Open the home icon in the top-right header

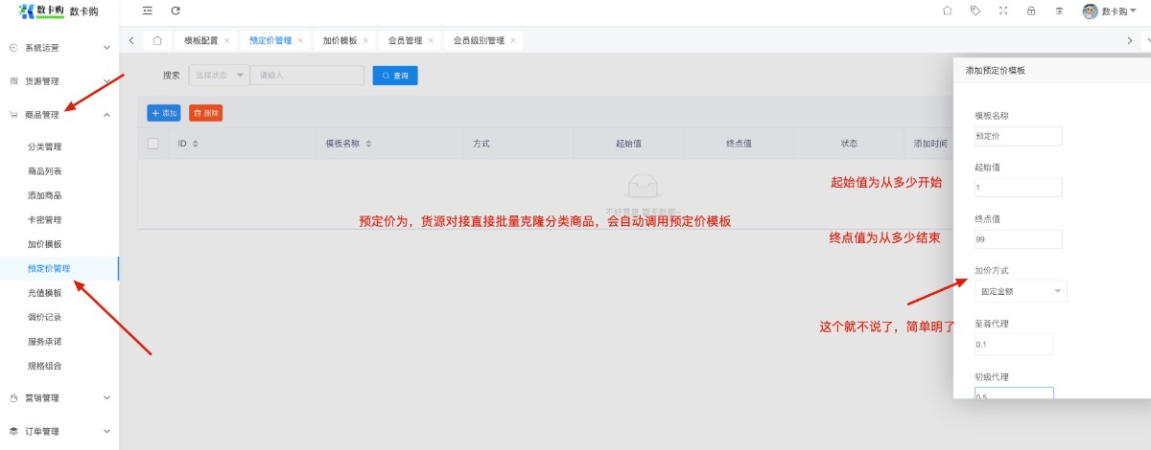coord(948,11)
